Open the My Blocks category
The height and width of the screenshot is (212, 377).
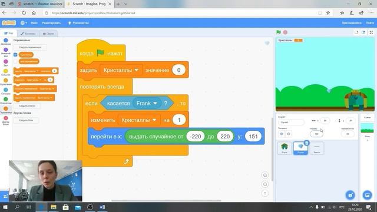[6, 120]
